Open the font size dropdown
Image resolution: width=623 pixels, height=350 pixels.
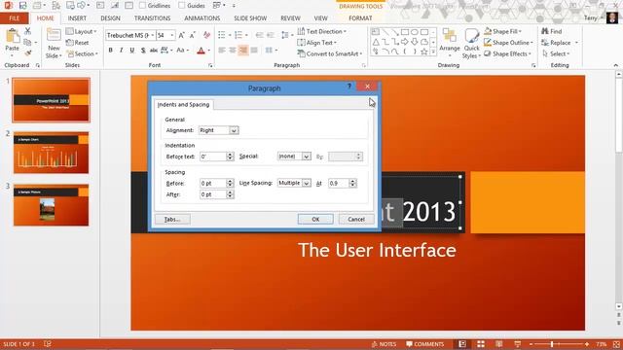tap(172, 35)
